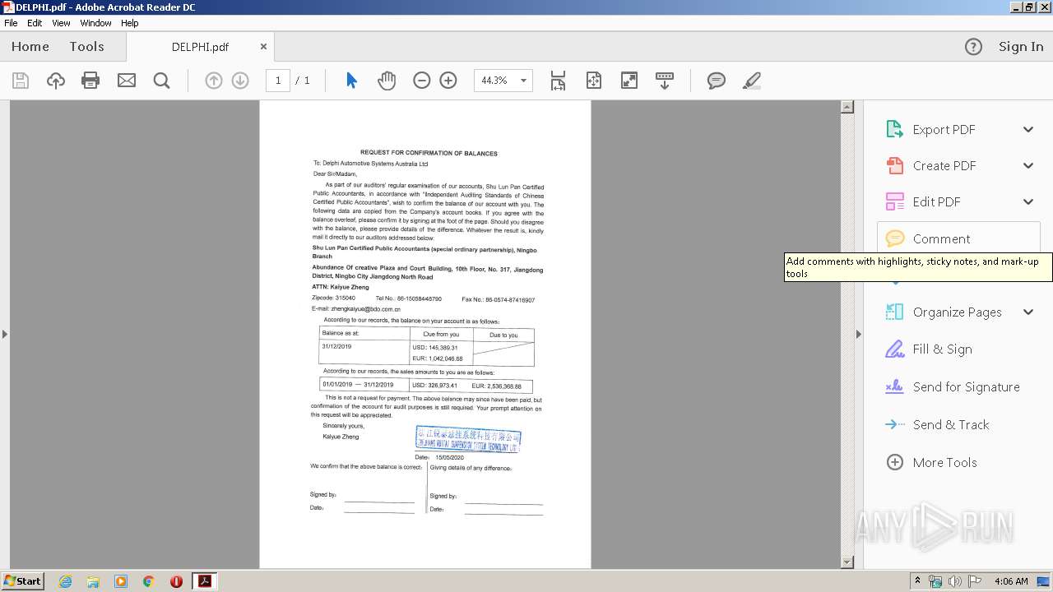Close the DELPHI.pdf tab

(x=263, y=47)
